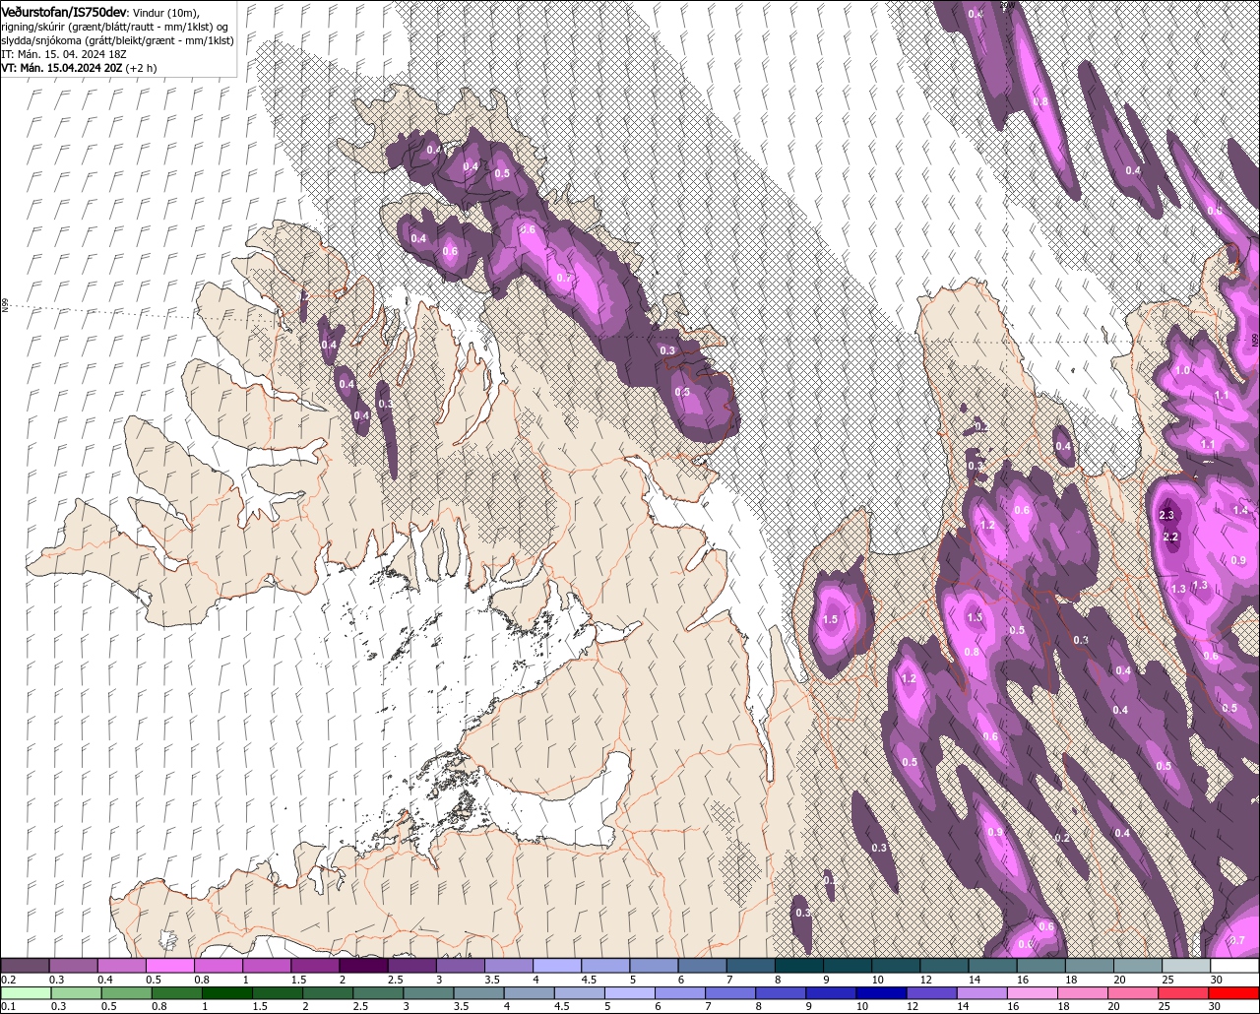The image size is (1260, 1014).
Task: Click the 2.3 precipitation value on the map
Action: pyautogui.click(x=1168, y=515)
